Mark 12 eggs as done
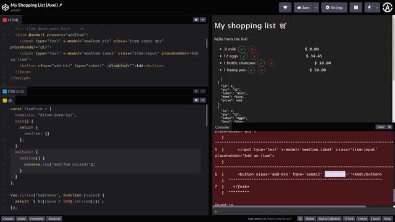Image resolution: width=395 pixels, height=222 pixels. [x=244, y=56]
